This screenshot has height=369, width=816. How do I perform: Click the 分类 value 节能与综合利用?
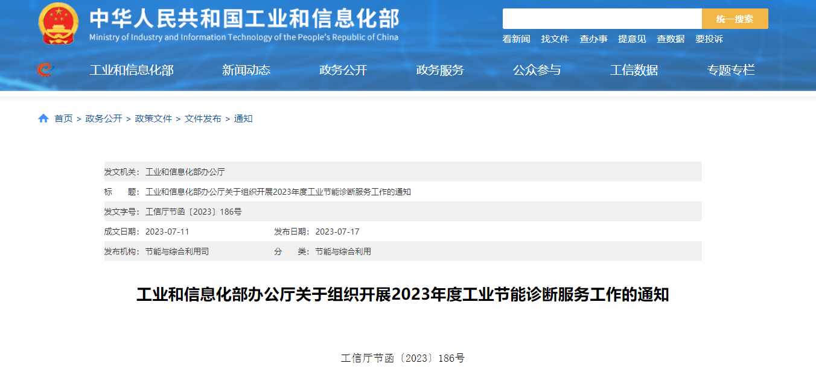click(x=343, y=251)
